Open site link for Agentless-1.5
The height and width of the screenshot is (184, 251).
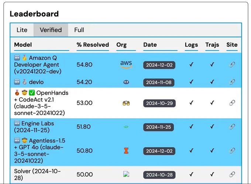[232, 150]
